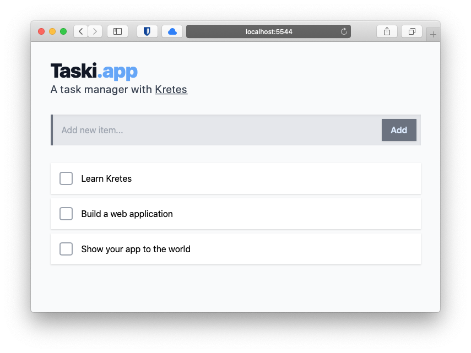Select the localhost:5544 address bar
The width and height of the screenshot is (471, 353).
268,31
